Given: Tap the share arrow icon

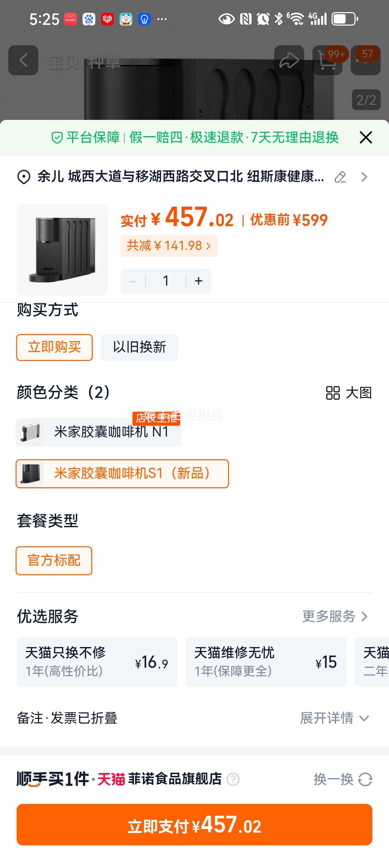Looking at the screenshot, I should pos(289,60).
